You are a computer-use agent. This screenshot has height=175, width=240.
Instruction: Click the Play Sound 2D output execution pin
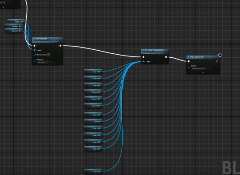[217, 61]
